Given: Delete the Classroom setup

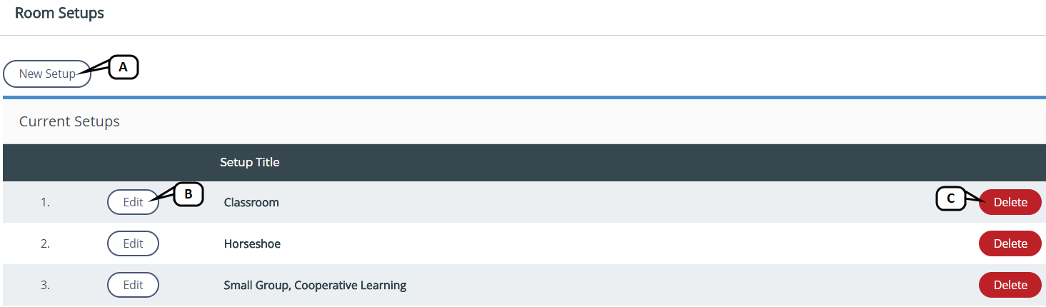Looking at the screenshot, I should pos(1010,202).
